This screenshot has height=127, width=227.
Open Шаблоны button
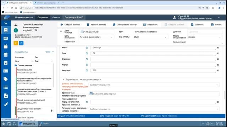tap(198, 25)
